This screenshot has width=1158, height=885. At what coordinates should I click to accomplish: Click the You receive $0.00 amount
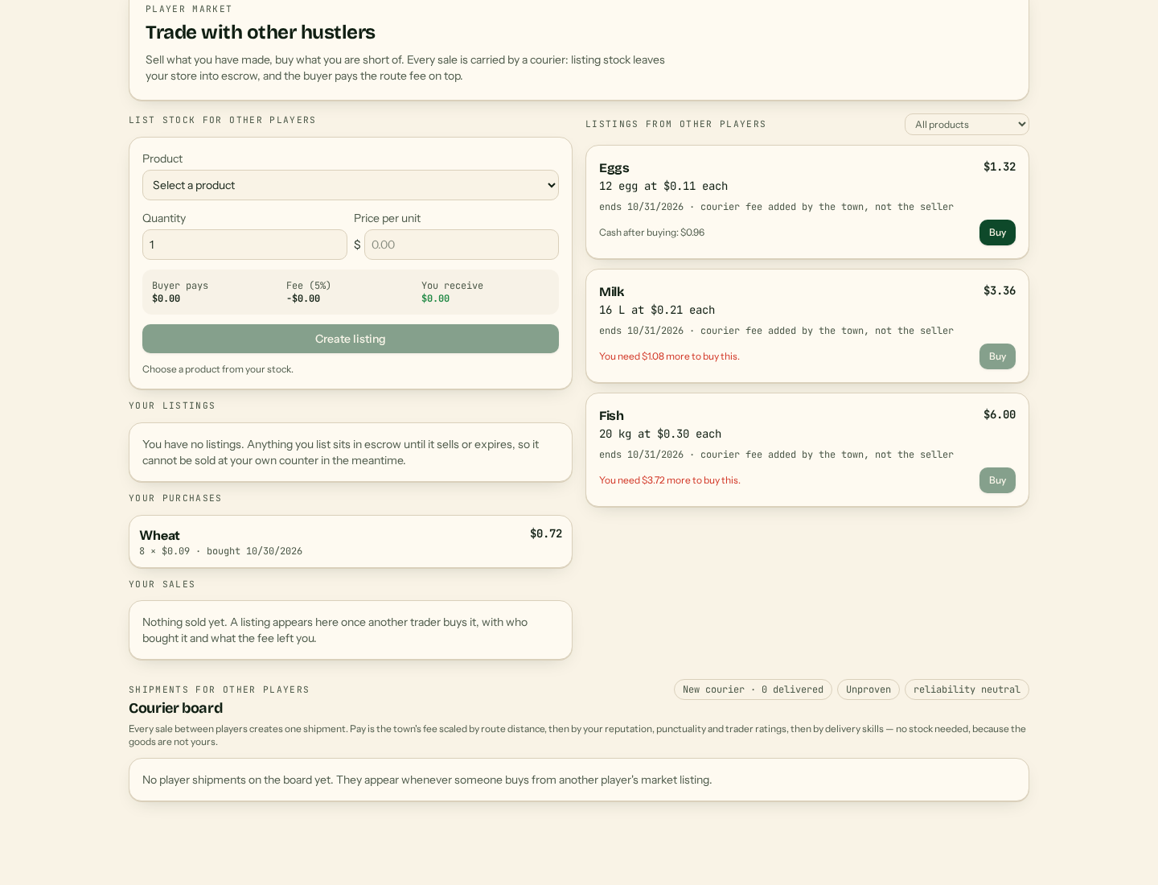436,298
